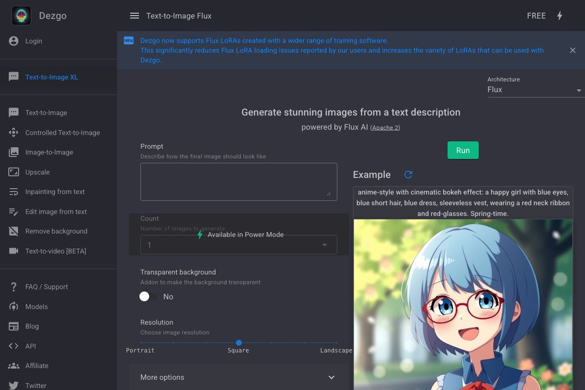Open Remove background page
Image resolution: width=585 pixels, height=390 pixels.
coord(58,231)
